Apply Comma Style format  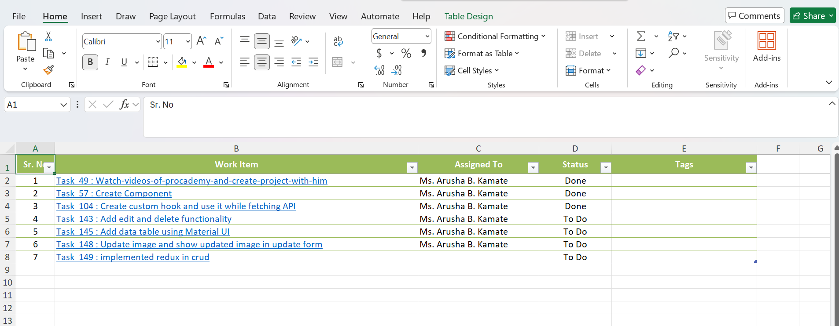click(x=423, y=54)
